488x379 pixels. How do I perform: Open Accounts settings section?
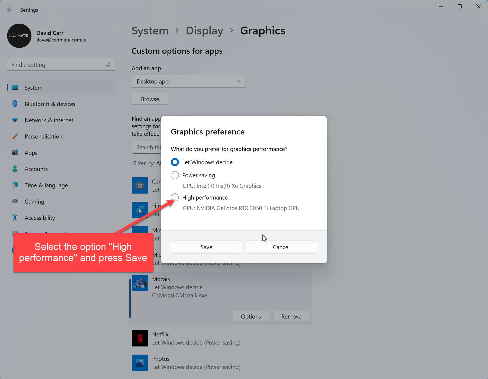pos(36,169)
